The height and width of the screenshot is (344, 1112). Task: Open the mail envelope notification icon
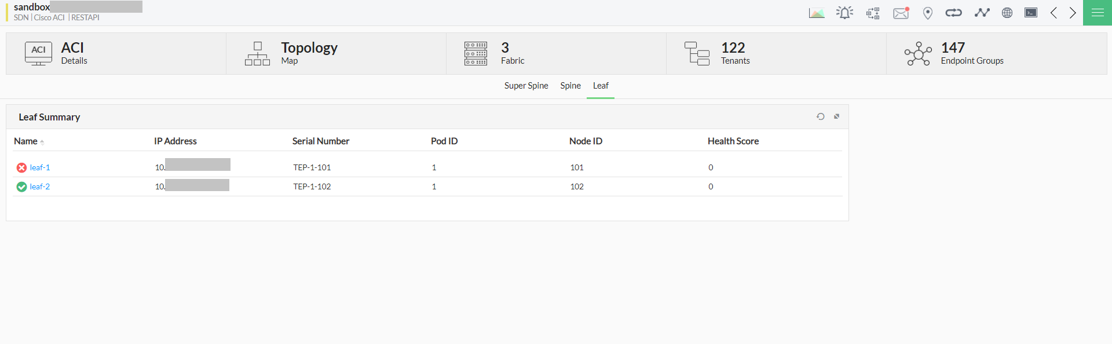pyautogui.click(x=901, y=13)
